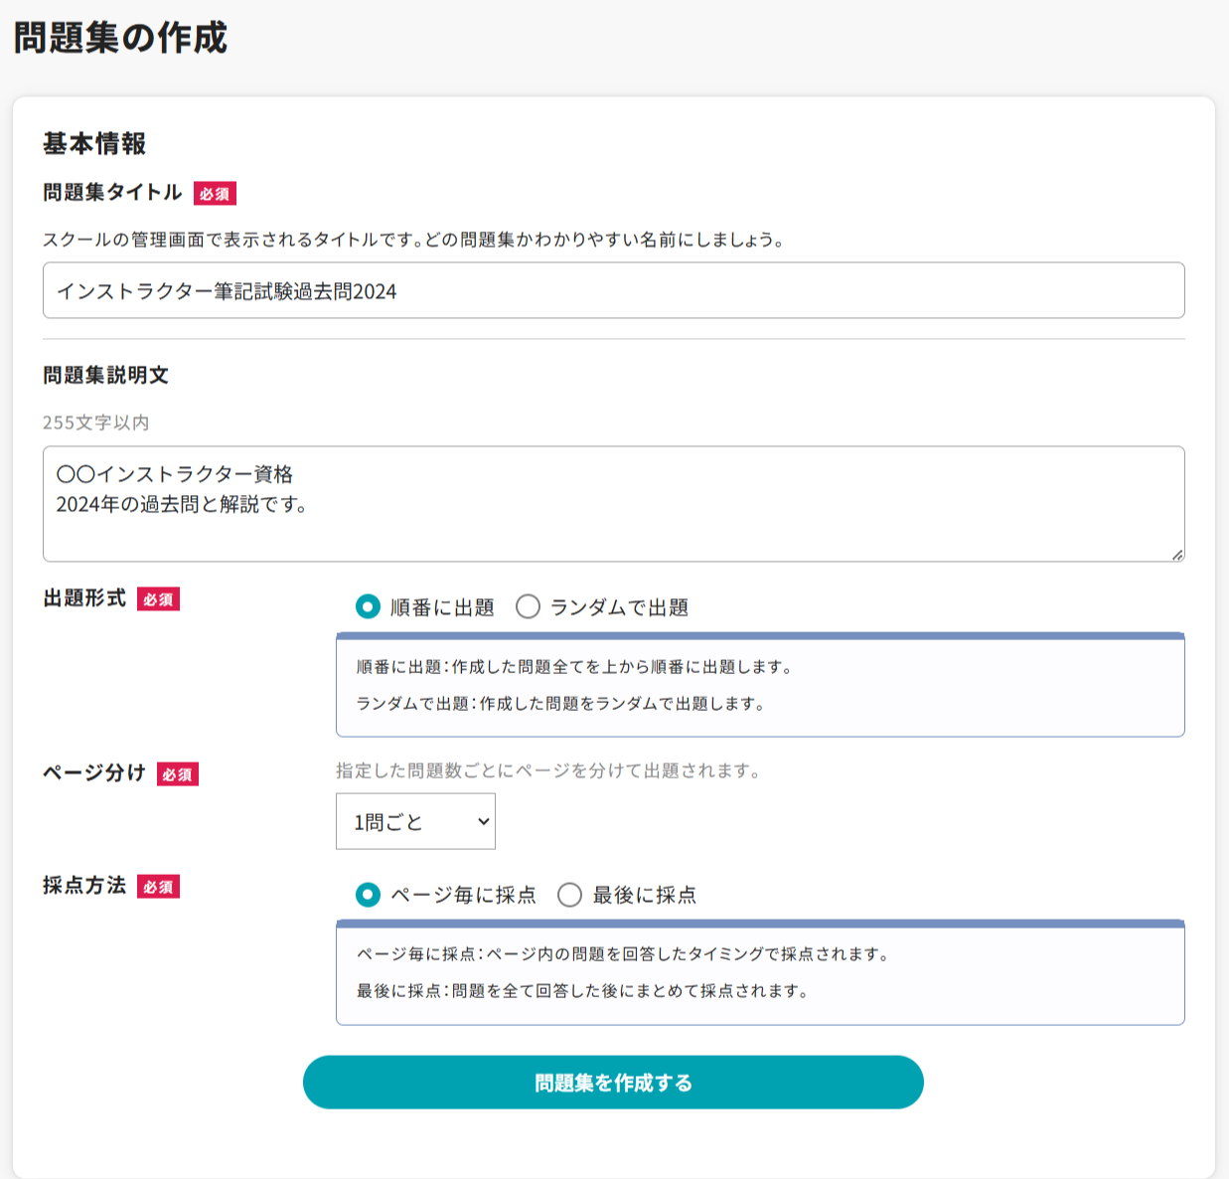
Task: Choose the ランダムで出題 radio option
Action: (528, 606)
